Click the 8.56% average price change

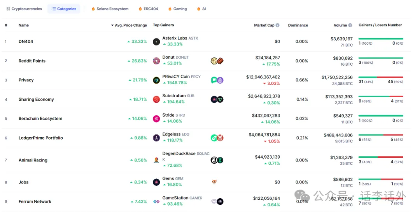click(138, 160)
